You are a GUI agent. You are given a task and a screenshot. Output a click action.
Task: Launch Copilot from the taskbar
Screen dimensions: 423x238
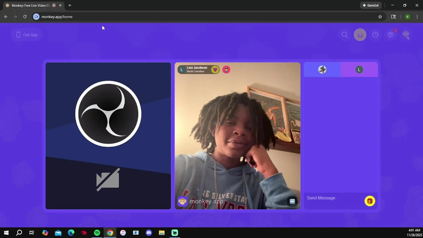click(45, 233)
